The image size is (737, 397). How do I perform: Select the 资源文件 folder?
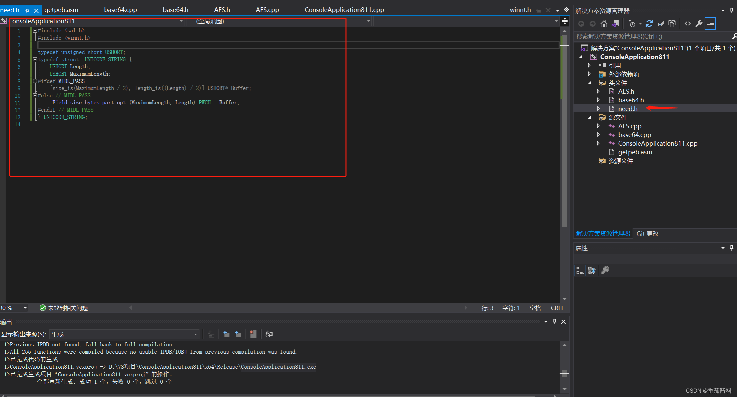click(x=621, y=161)
